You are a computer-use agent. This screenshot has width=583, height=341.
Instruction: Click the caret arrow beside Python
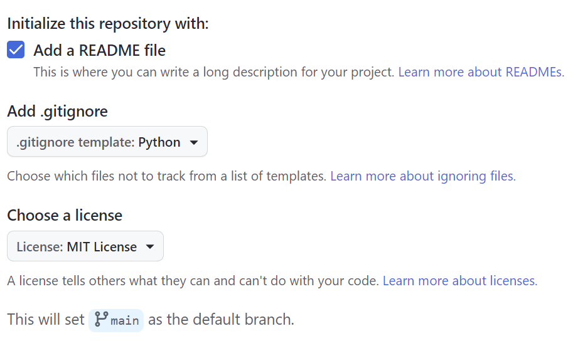tap(194, 142)
